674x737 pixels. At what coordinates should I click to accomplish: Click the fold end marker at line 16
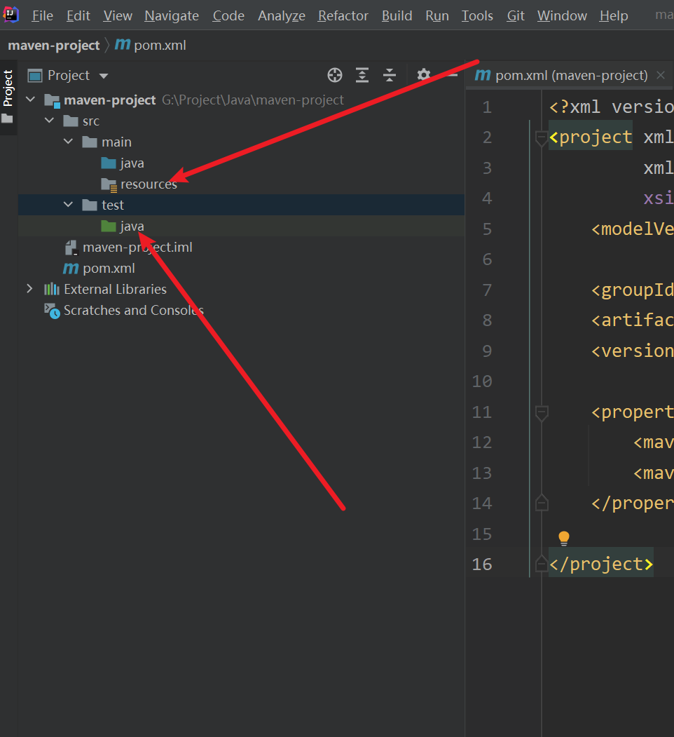541,562
